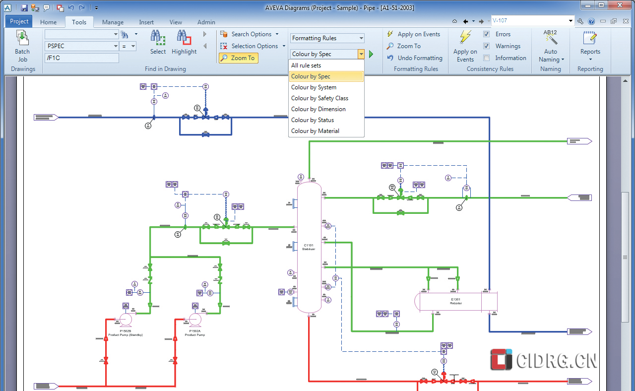Image resolution: width=635 pixels, height=391 pixels.
Task: Click small Apply on Events in Formatting Rules
Action: click(414, 34)
